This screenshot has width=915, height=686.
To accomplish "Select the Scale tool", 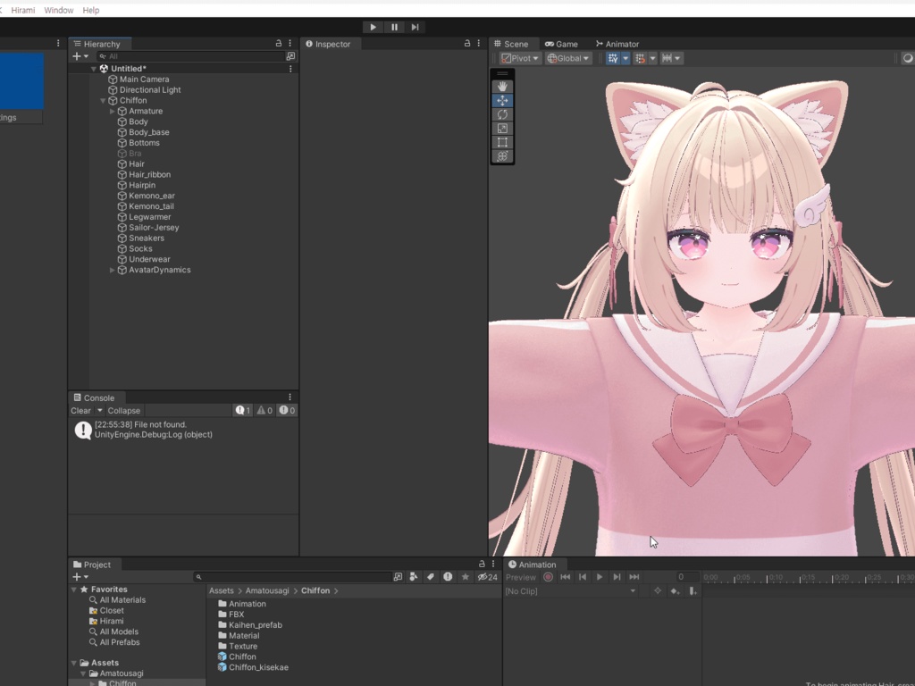I will pyautogui.click(x=503, y=128).
